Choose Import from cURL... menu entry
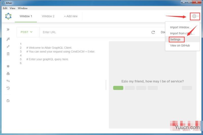Screen dimensions: 203x135 (x=182, y=33)
